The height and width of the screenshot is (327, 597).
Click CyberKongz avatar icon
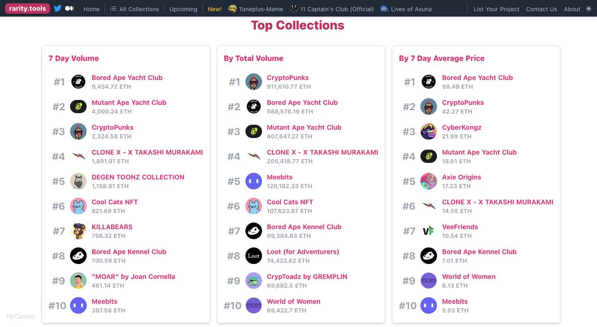pyautogui.click(x=429, y=131)
